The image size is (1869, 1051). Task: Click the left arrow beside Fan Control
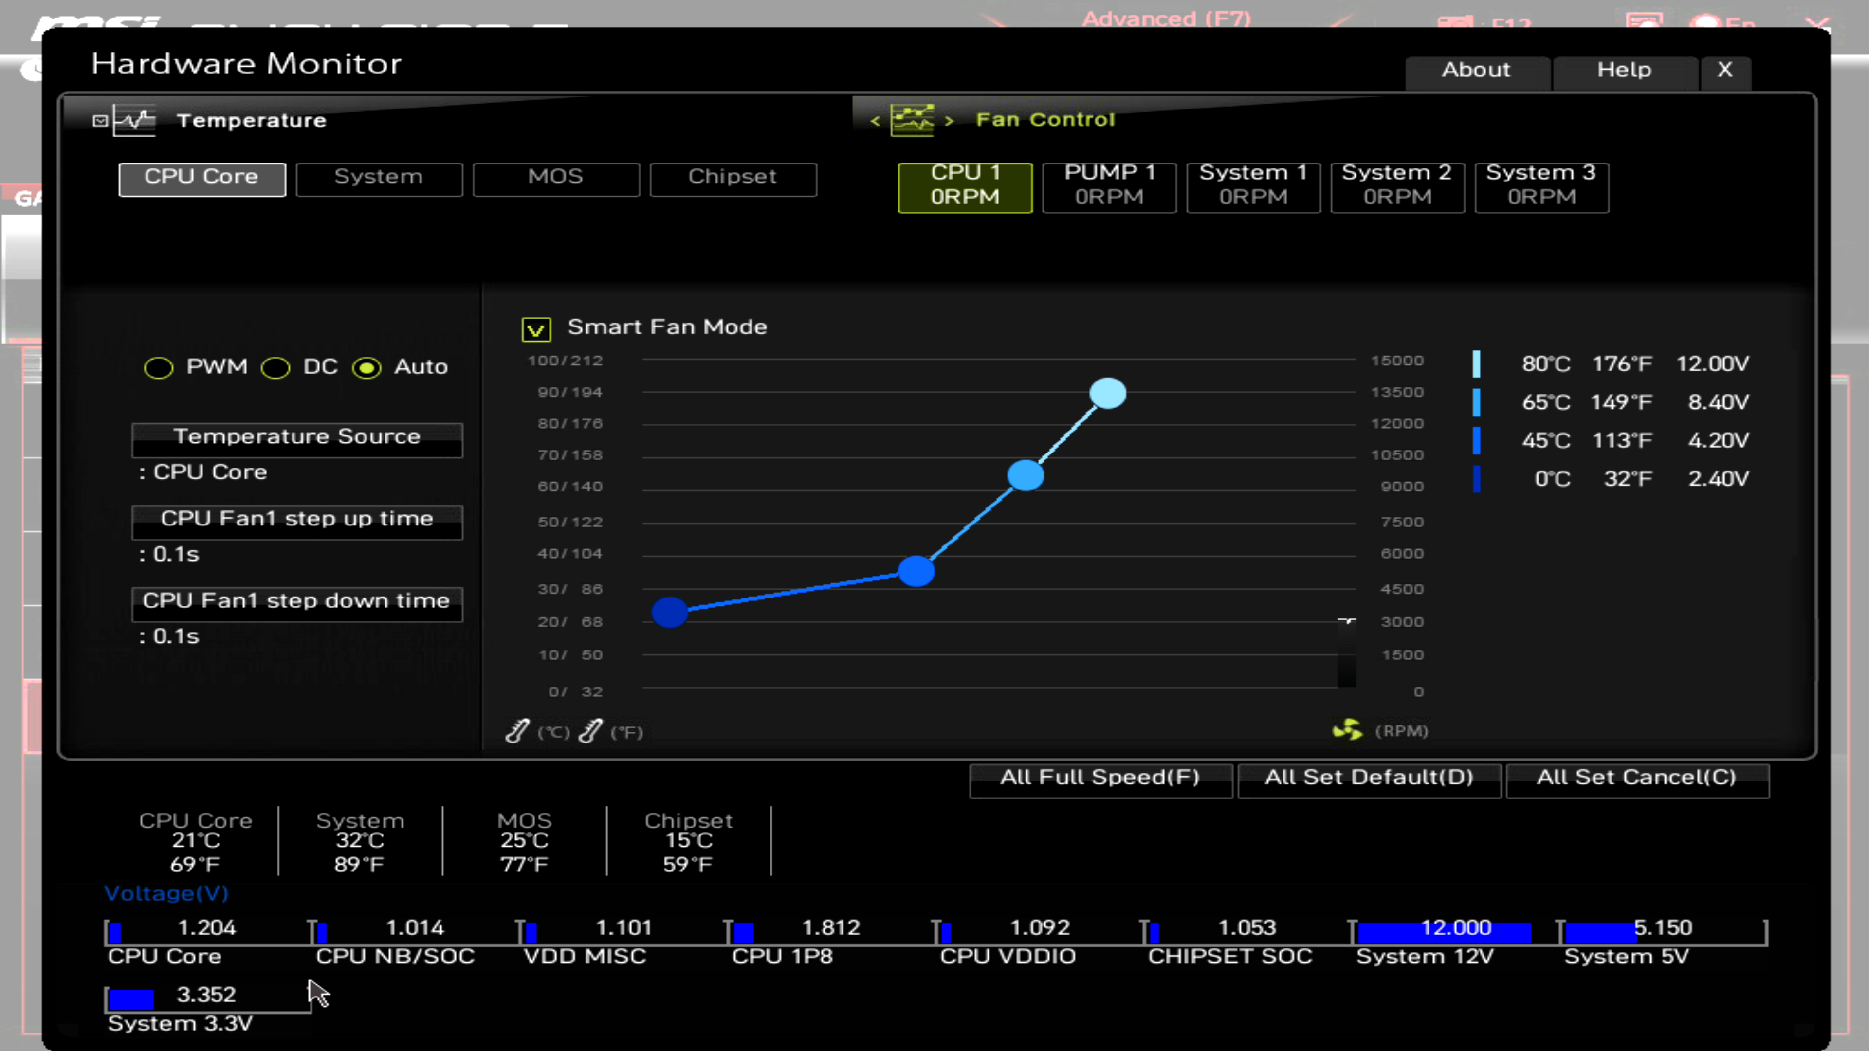875,120
